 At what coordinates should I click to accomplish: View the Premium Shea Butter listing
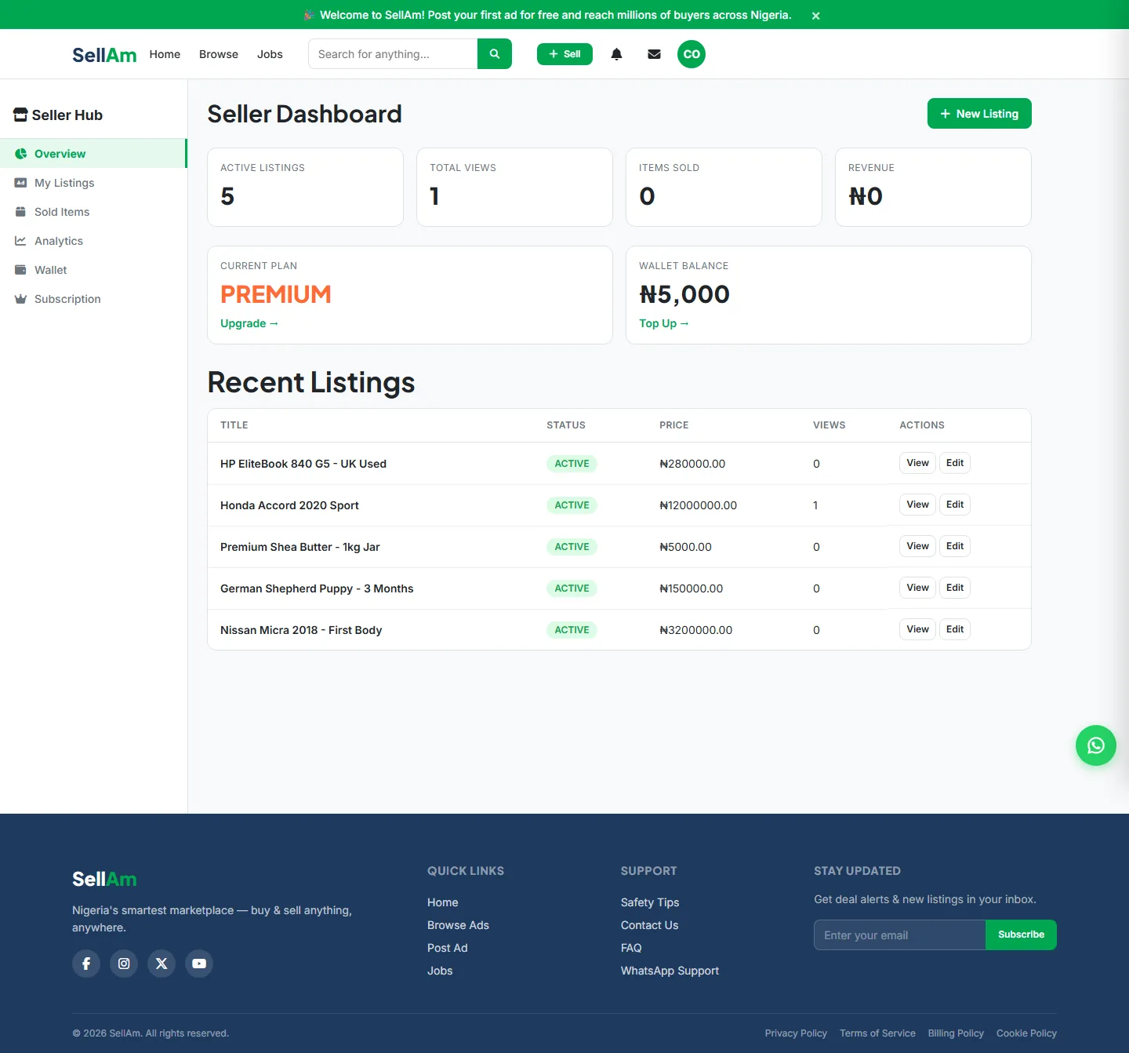click(x=917, y=546)
